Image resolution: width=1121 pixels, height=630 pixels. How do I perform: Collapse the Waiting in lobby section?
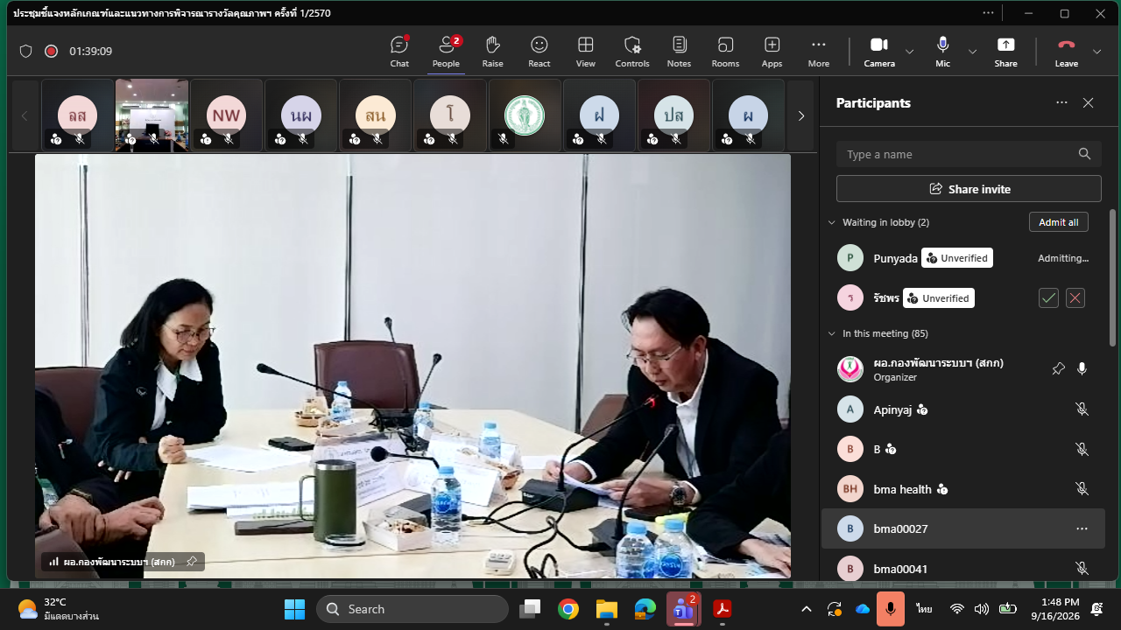coord(832,222)
